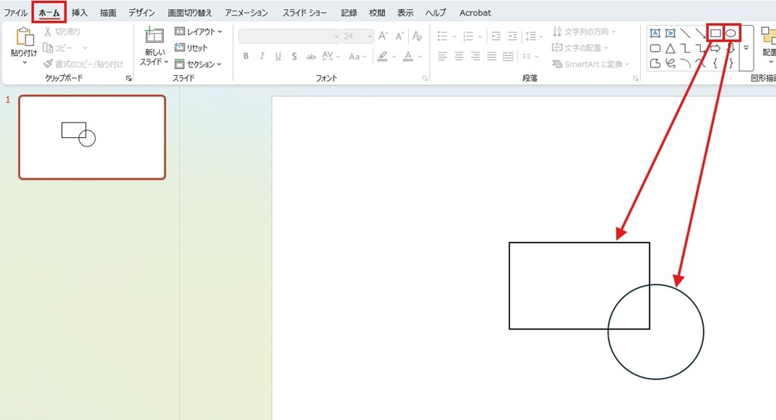
Task: Select the Rectangle shape in shapes gallery
Action: tap(715, 33)
